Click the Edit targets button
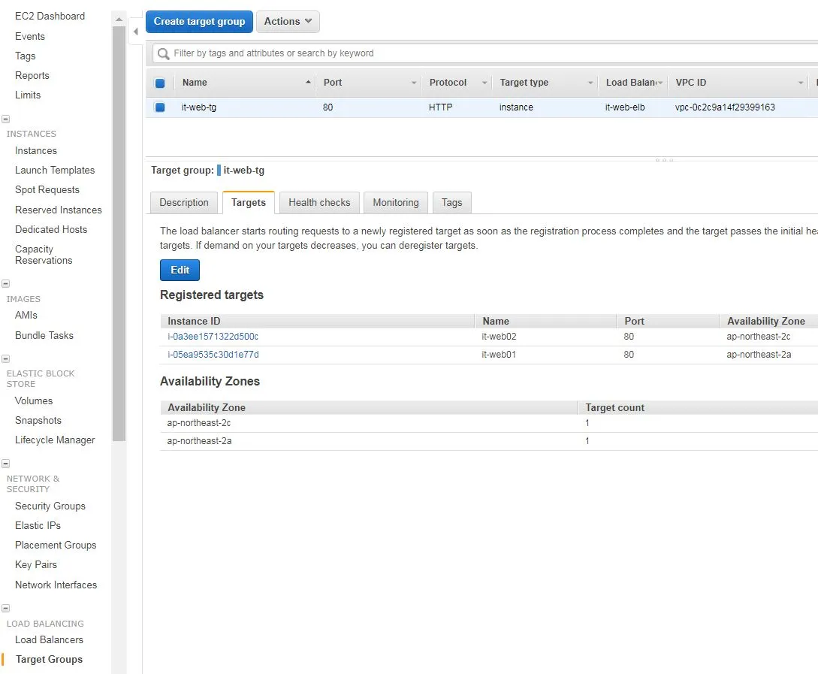 pyautogui.click(x=180, y=271)
